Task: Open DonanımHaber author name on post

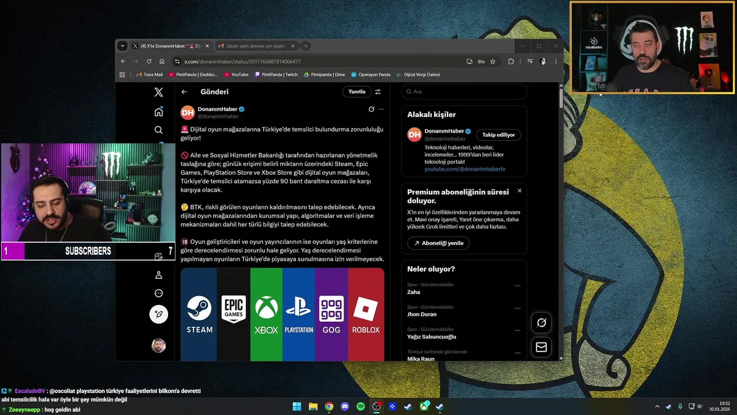Action: click(217, 109)
